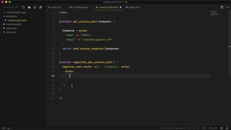Open style.css in the Explorer tree
Viewport: 231px width, 130px height.
(11, 32)
